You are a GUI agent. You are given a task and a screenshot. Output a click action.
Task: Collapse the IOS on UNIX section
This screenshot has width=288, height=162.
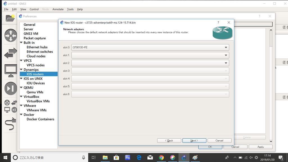21,78
